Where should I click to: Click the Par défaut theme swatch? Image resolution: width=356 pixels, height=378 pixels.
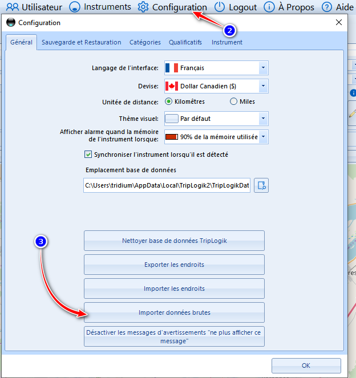tap(172, 119)
